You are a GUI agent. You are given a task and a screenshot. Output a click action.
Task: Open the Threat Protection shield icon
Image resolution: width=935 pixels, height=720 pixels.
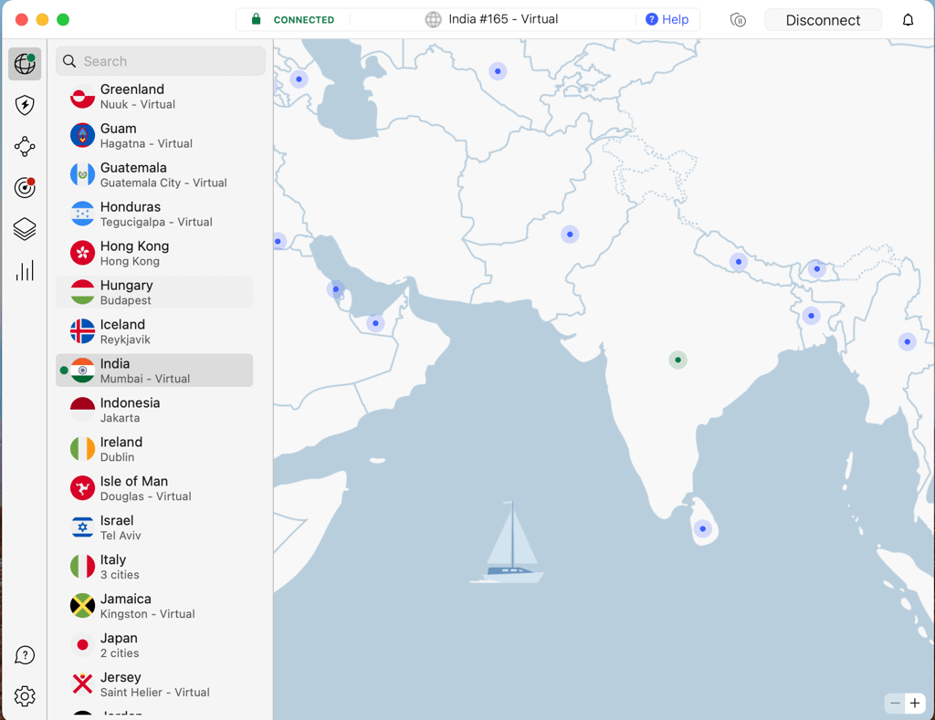25,105
